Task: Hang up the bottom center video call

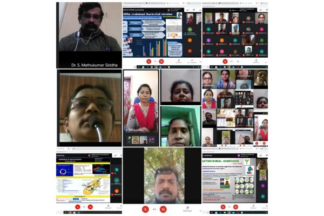Action: [x=156, y=208]
